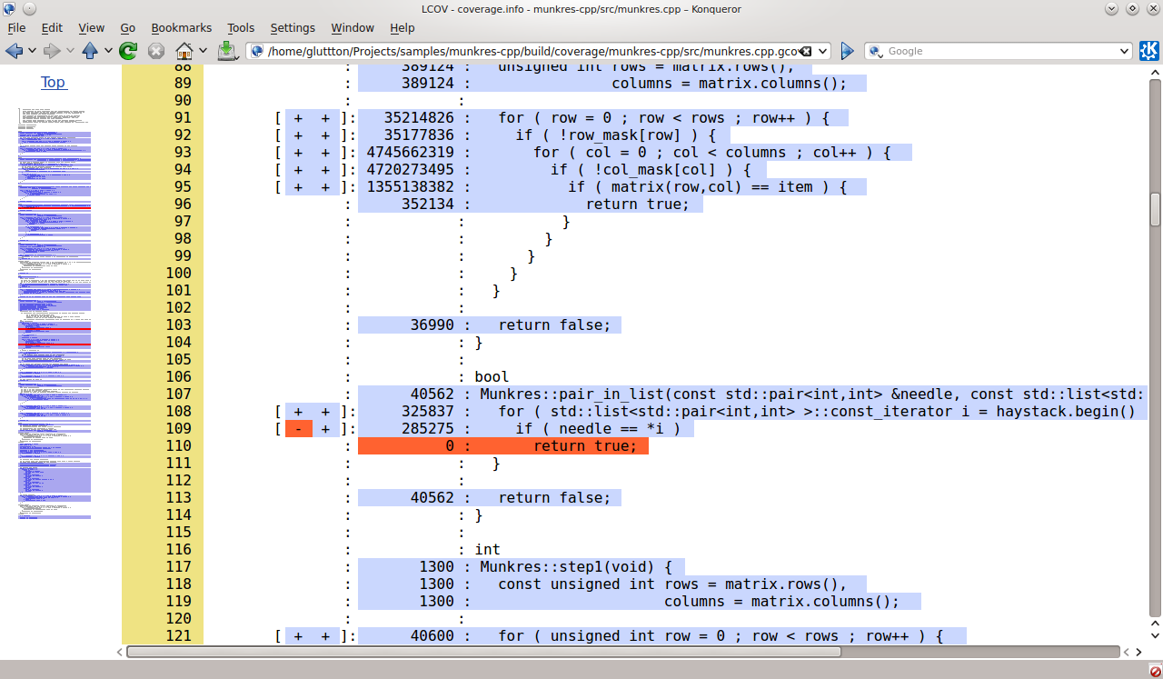This screenshot has height=679, width=1163.
Task: Click into the Google search field
Action: (x=999, y=52)
